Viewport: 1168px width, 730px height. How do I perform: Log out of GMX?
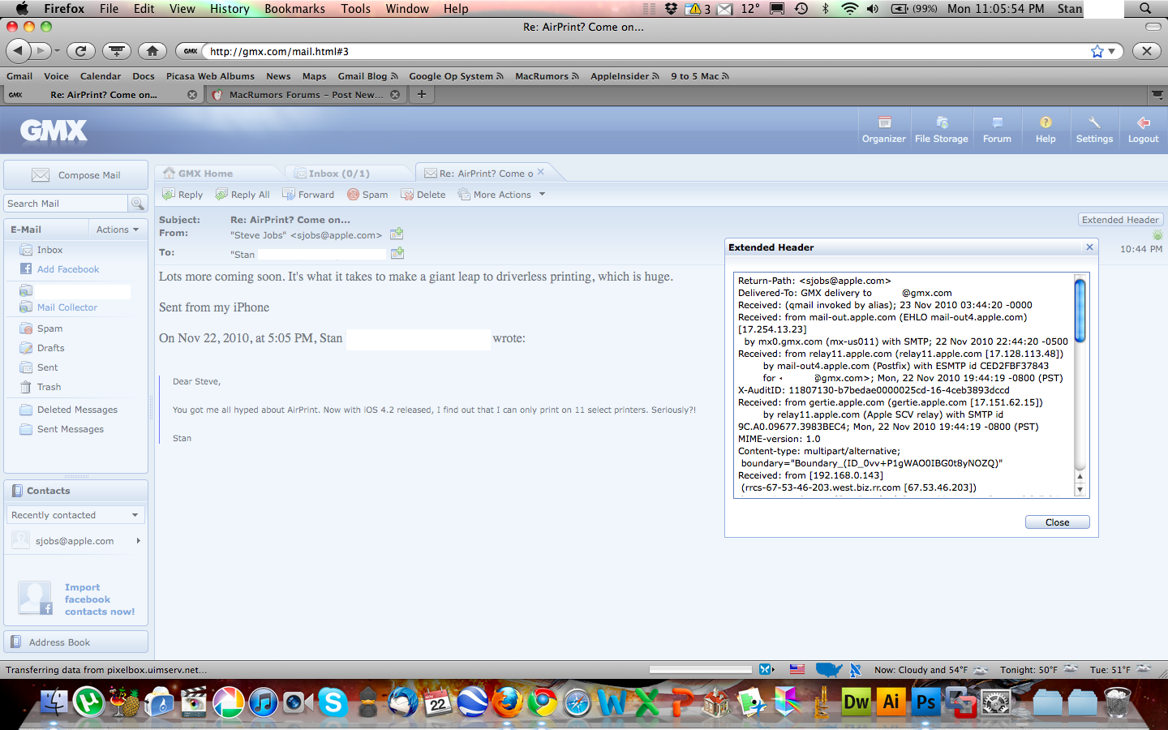pyautogui.click(x=1143, y=130)
